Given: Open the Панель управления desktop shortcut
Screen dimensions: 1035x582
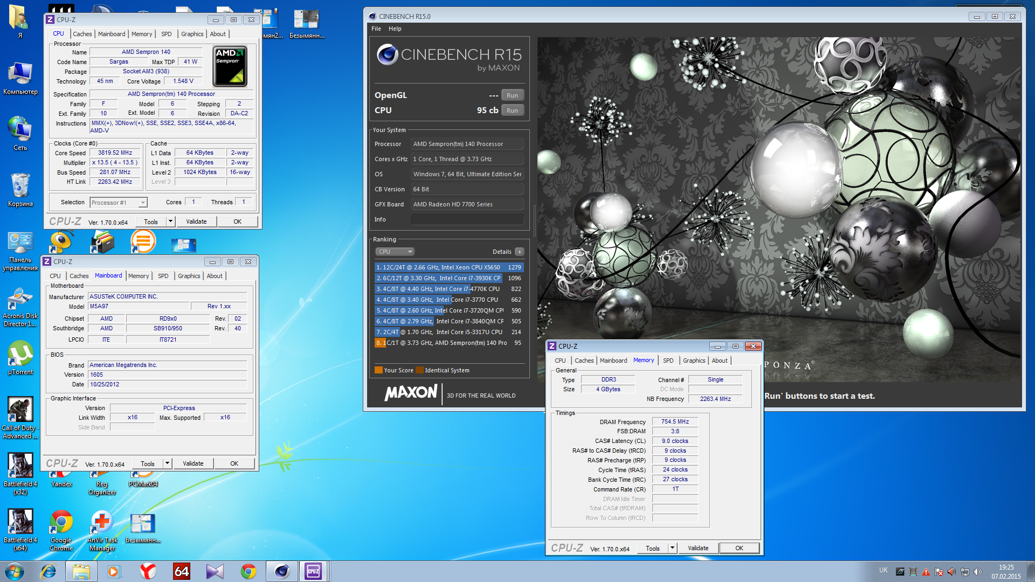Looking at the screenshot, I should (x=20, y=251).
